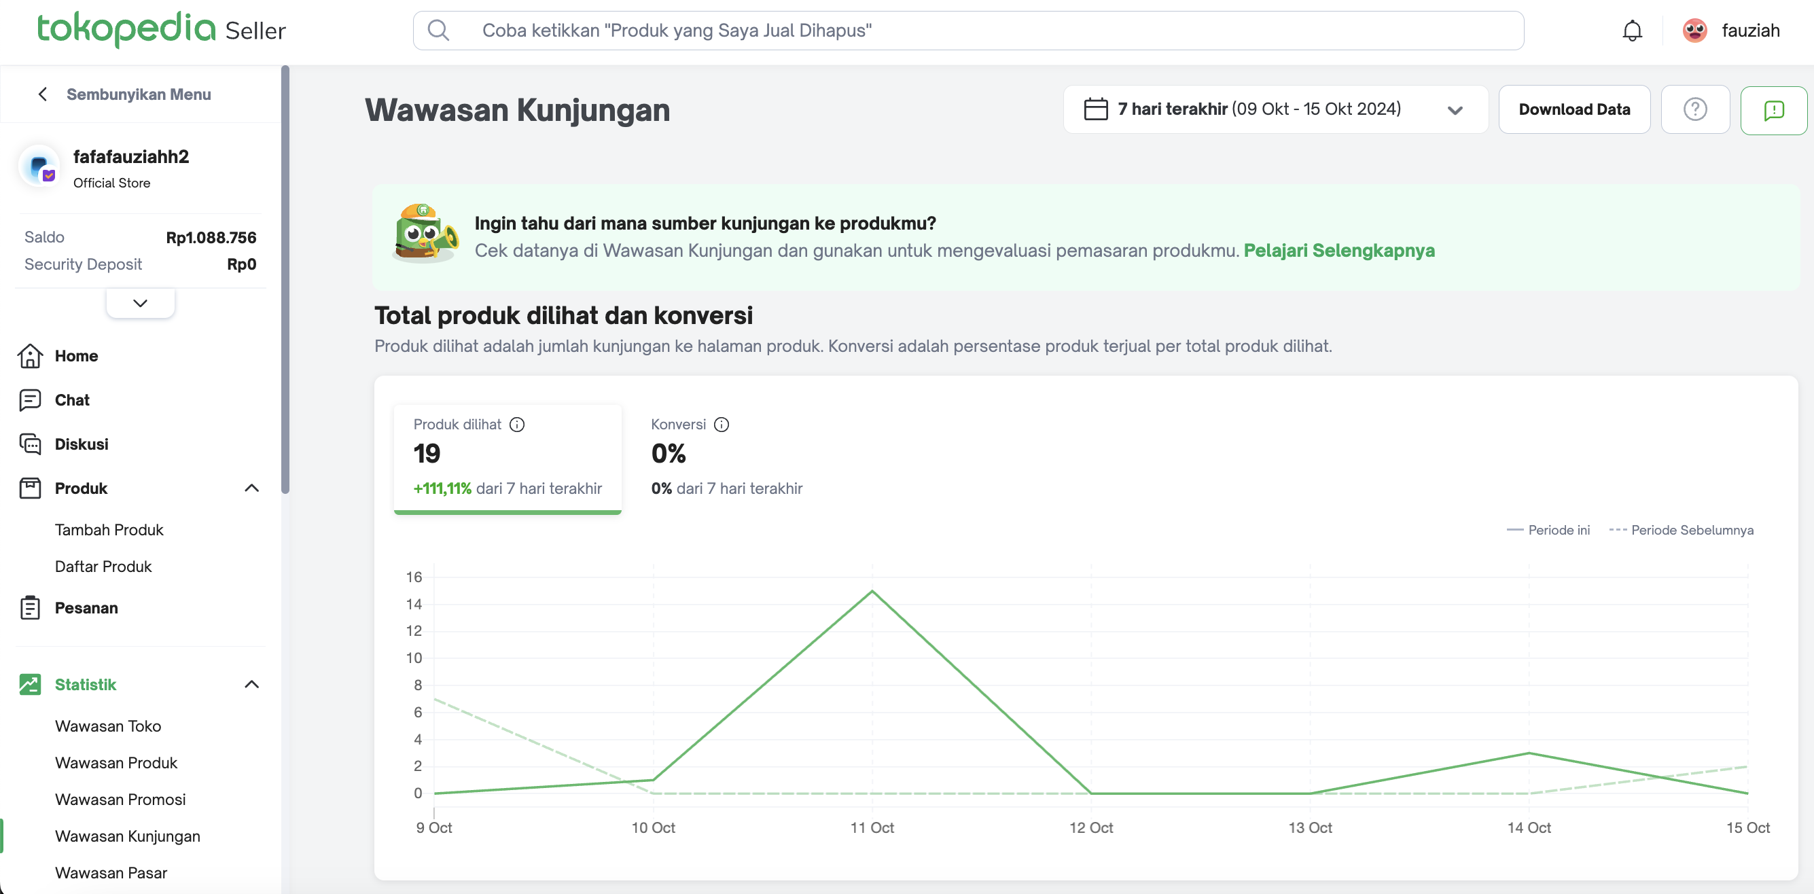Toggle Periode ini legend line
The height and width of the screenshot is (894, 1814).
[x=1548, y=530]
